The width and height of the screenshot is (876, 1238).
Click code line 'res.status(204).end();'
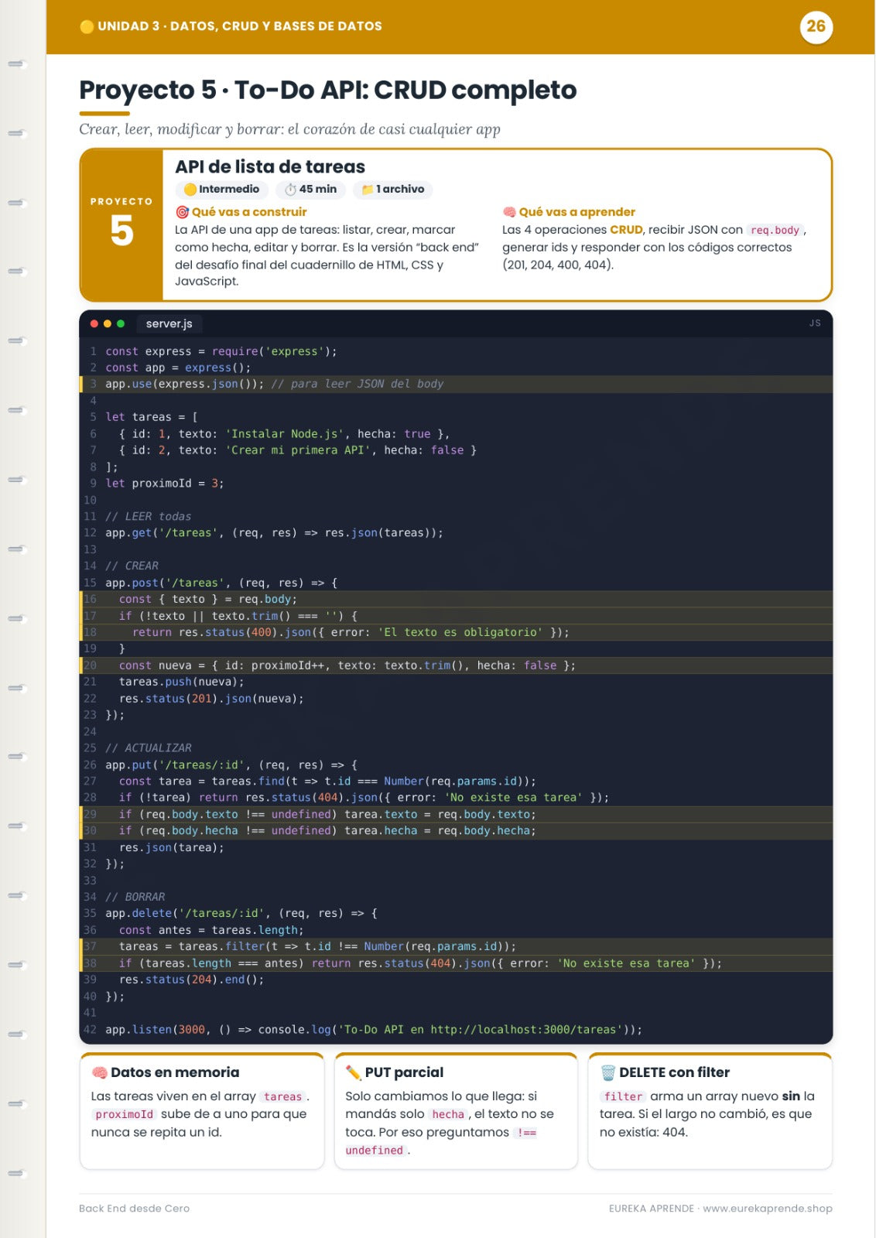(191, 980)
